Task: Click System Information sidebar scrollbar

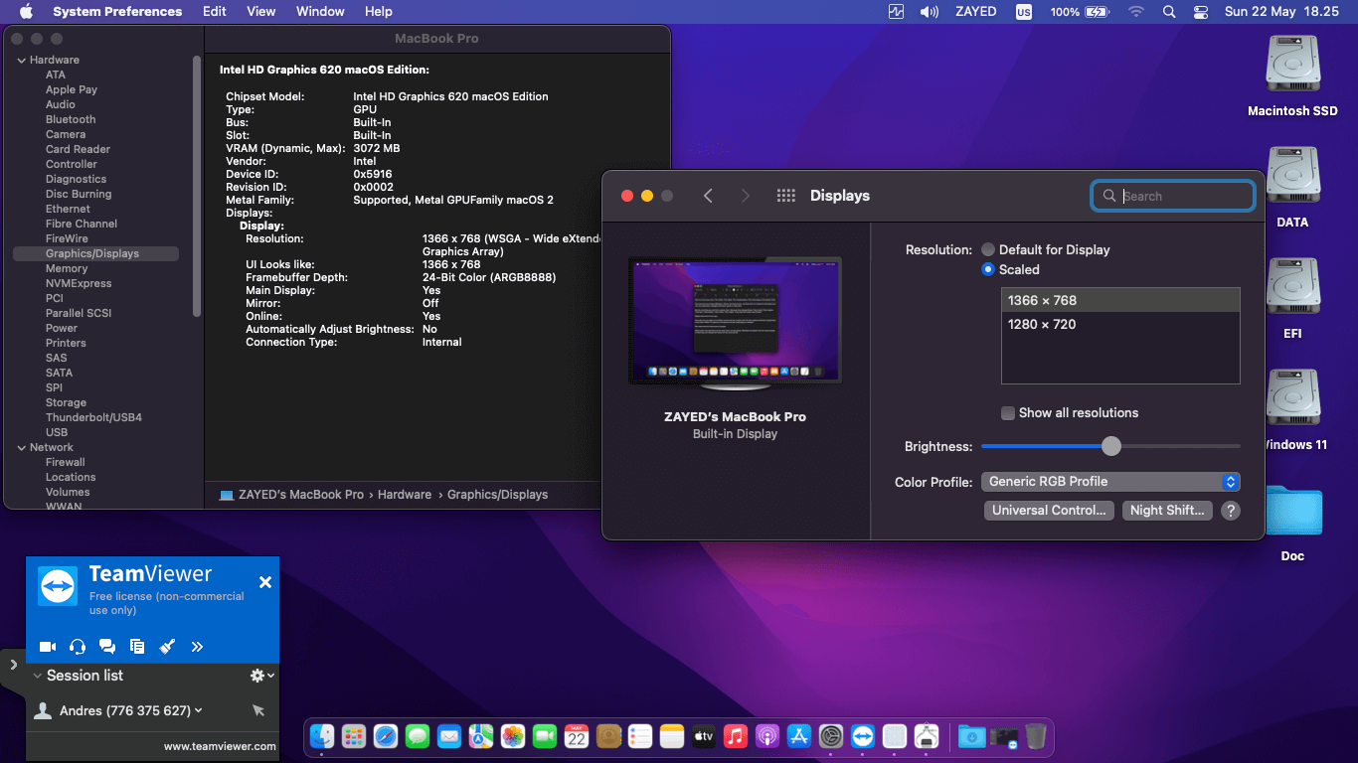Action: pos(197,187)
